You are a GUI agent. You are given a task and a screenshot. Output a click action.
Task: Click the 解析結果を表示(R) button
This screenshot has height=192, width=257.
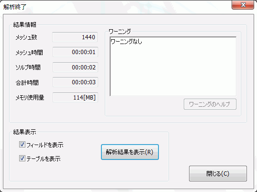[130, 152]
